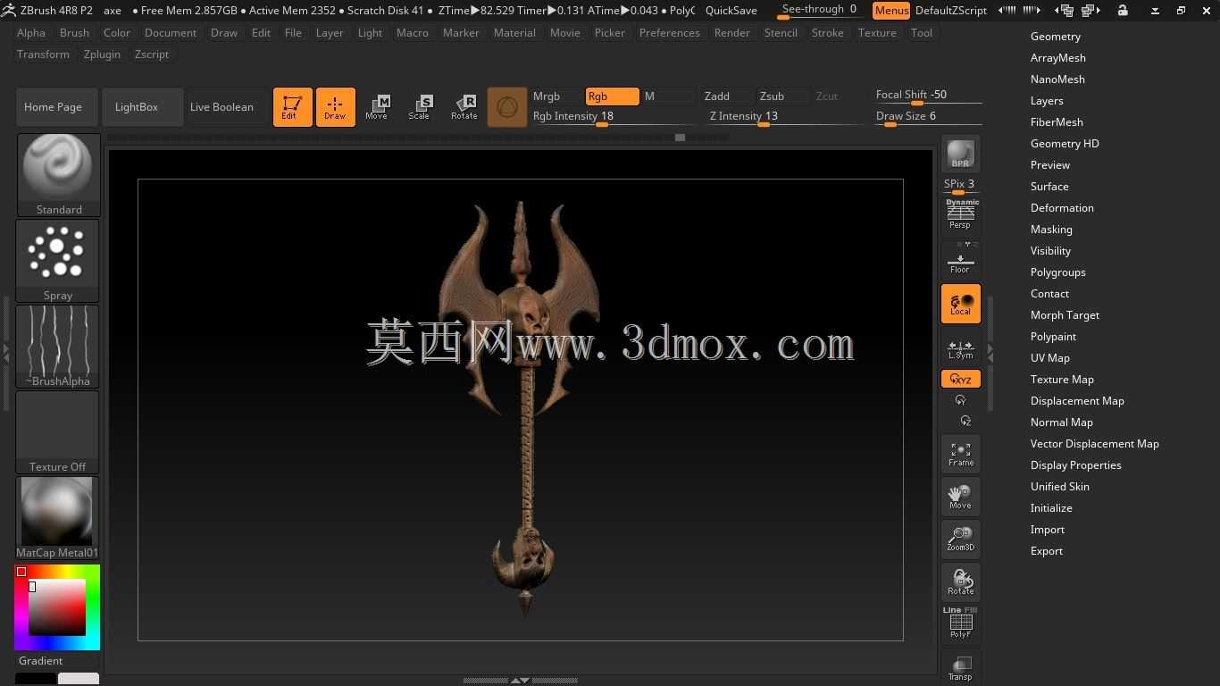Toggle Local transformations button

(961, 304)
